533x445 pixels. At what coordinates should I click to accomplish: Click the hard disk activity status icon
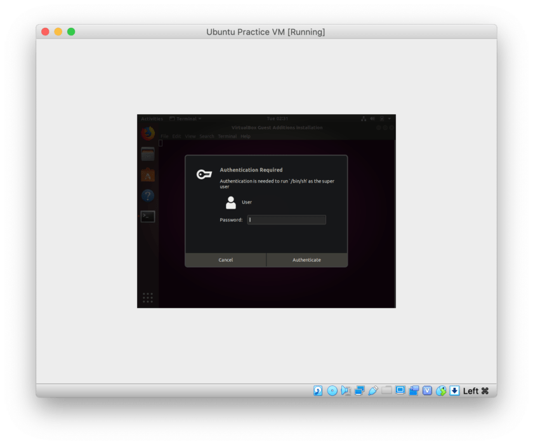318,390
